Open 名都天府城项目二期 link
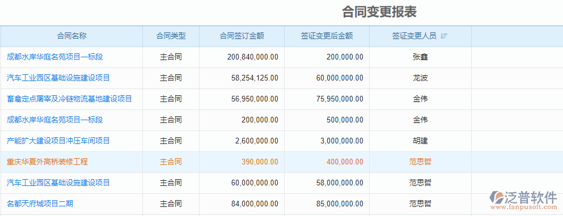 pyautogui.click(x=40, y=204)
